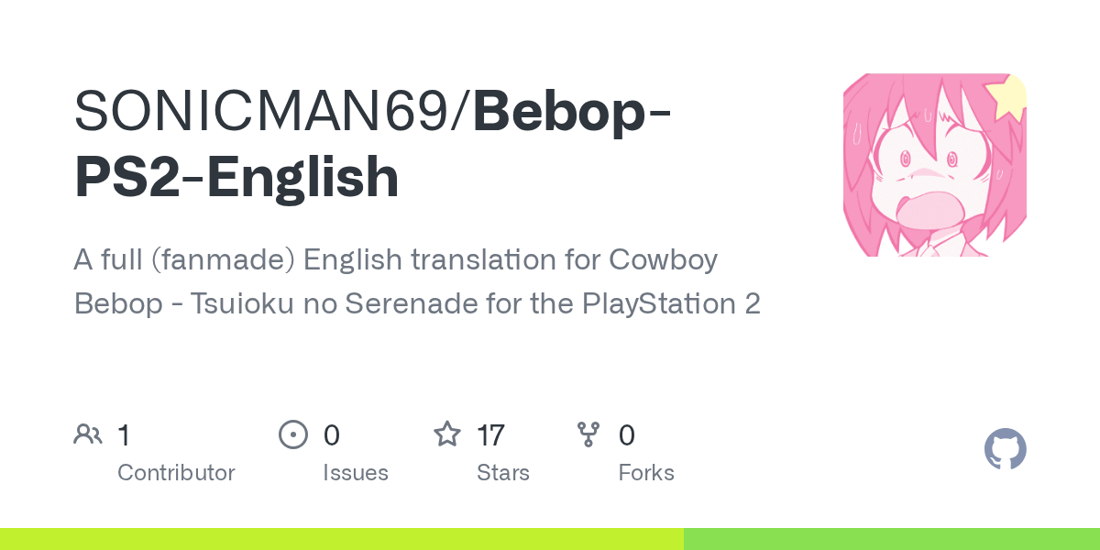This screenshot has height=550, width=1100.
Task: Click the Stars star outline icon
Action: coord(447,434)
